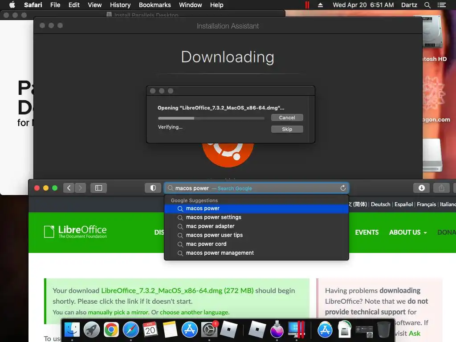
Task: Click the Dartz user name in menu bar
Action: pyautogui.click(x=409, y=5)
